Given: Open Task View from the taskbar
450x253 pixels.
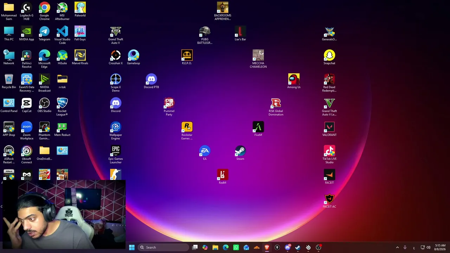Looking at the screenshot, I should 195,247.
